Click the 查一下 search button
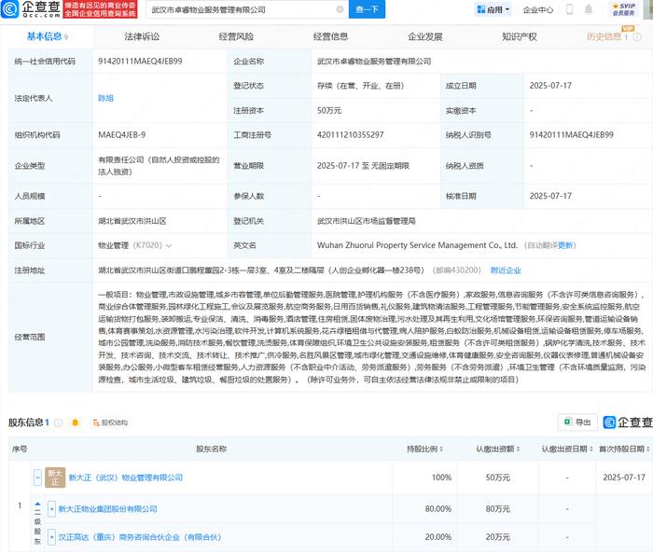This screenshot has width=653, height=554. coord(367,9)
